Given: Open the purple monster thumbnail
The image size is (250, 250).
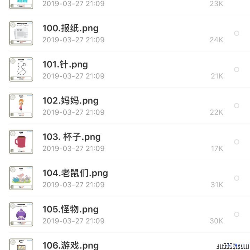Looking at the screenshot, I should (21, 214).
